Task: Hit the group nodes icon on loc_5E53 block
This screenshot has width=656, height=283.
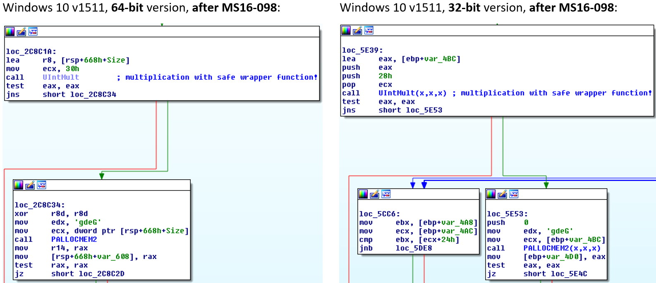Action: pyautogui.click(x=514, y=194)
